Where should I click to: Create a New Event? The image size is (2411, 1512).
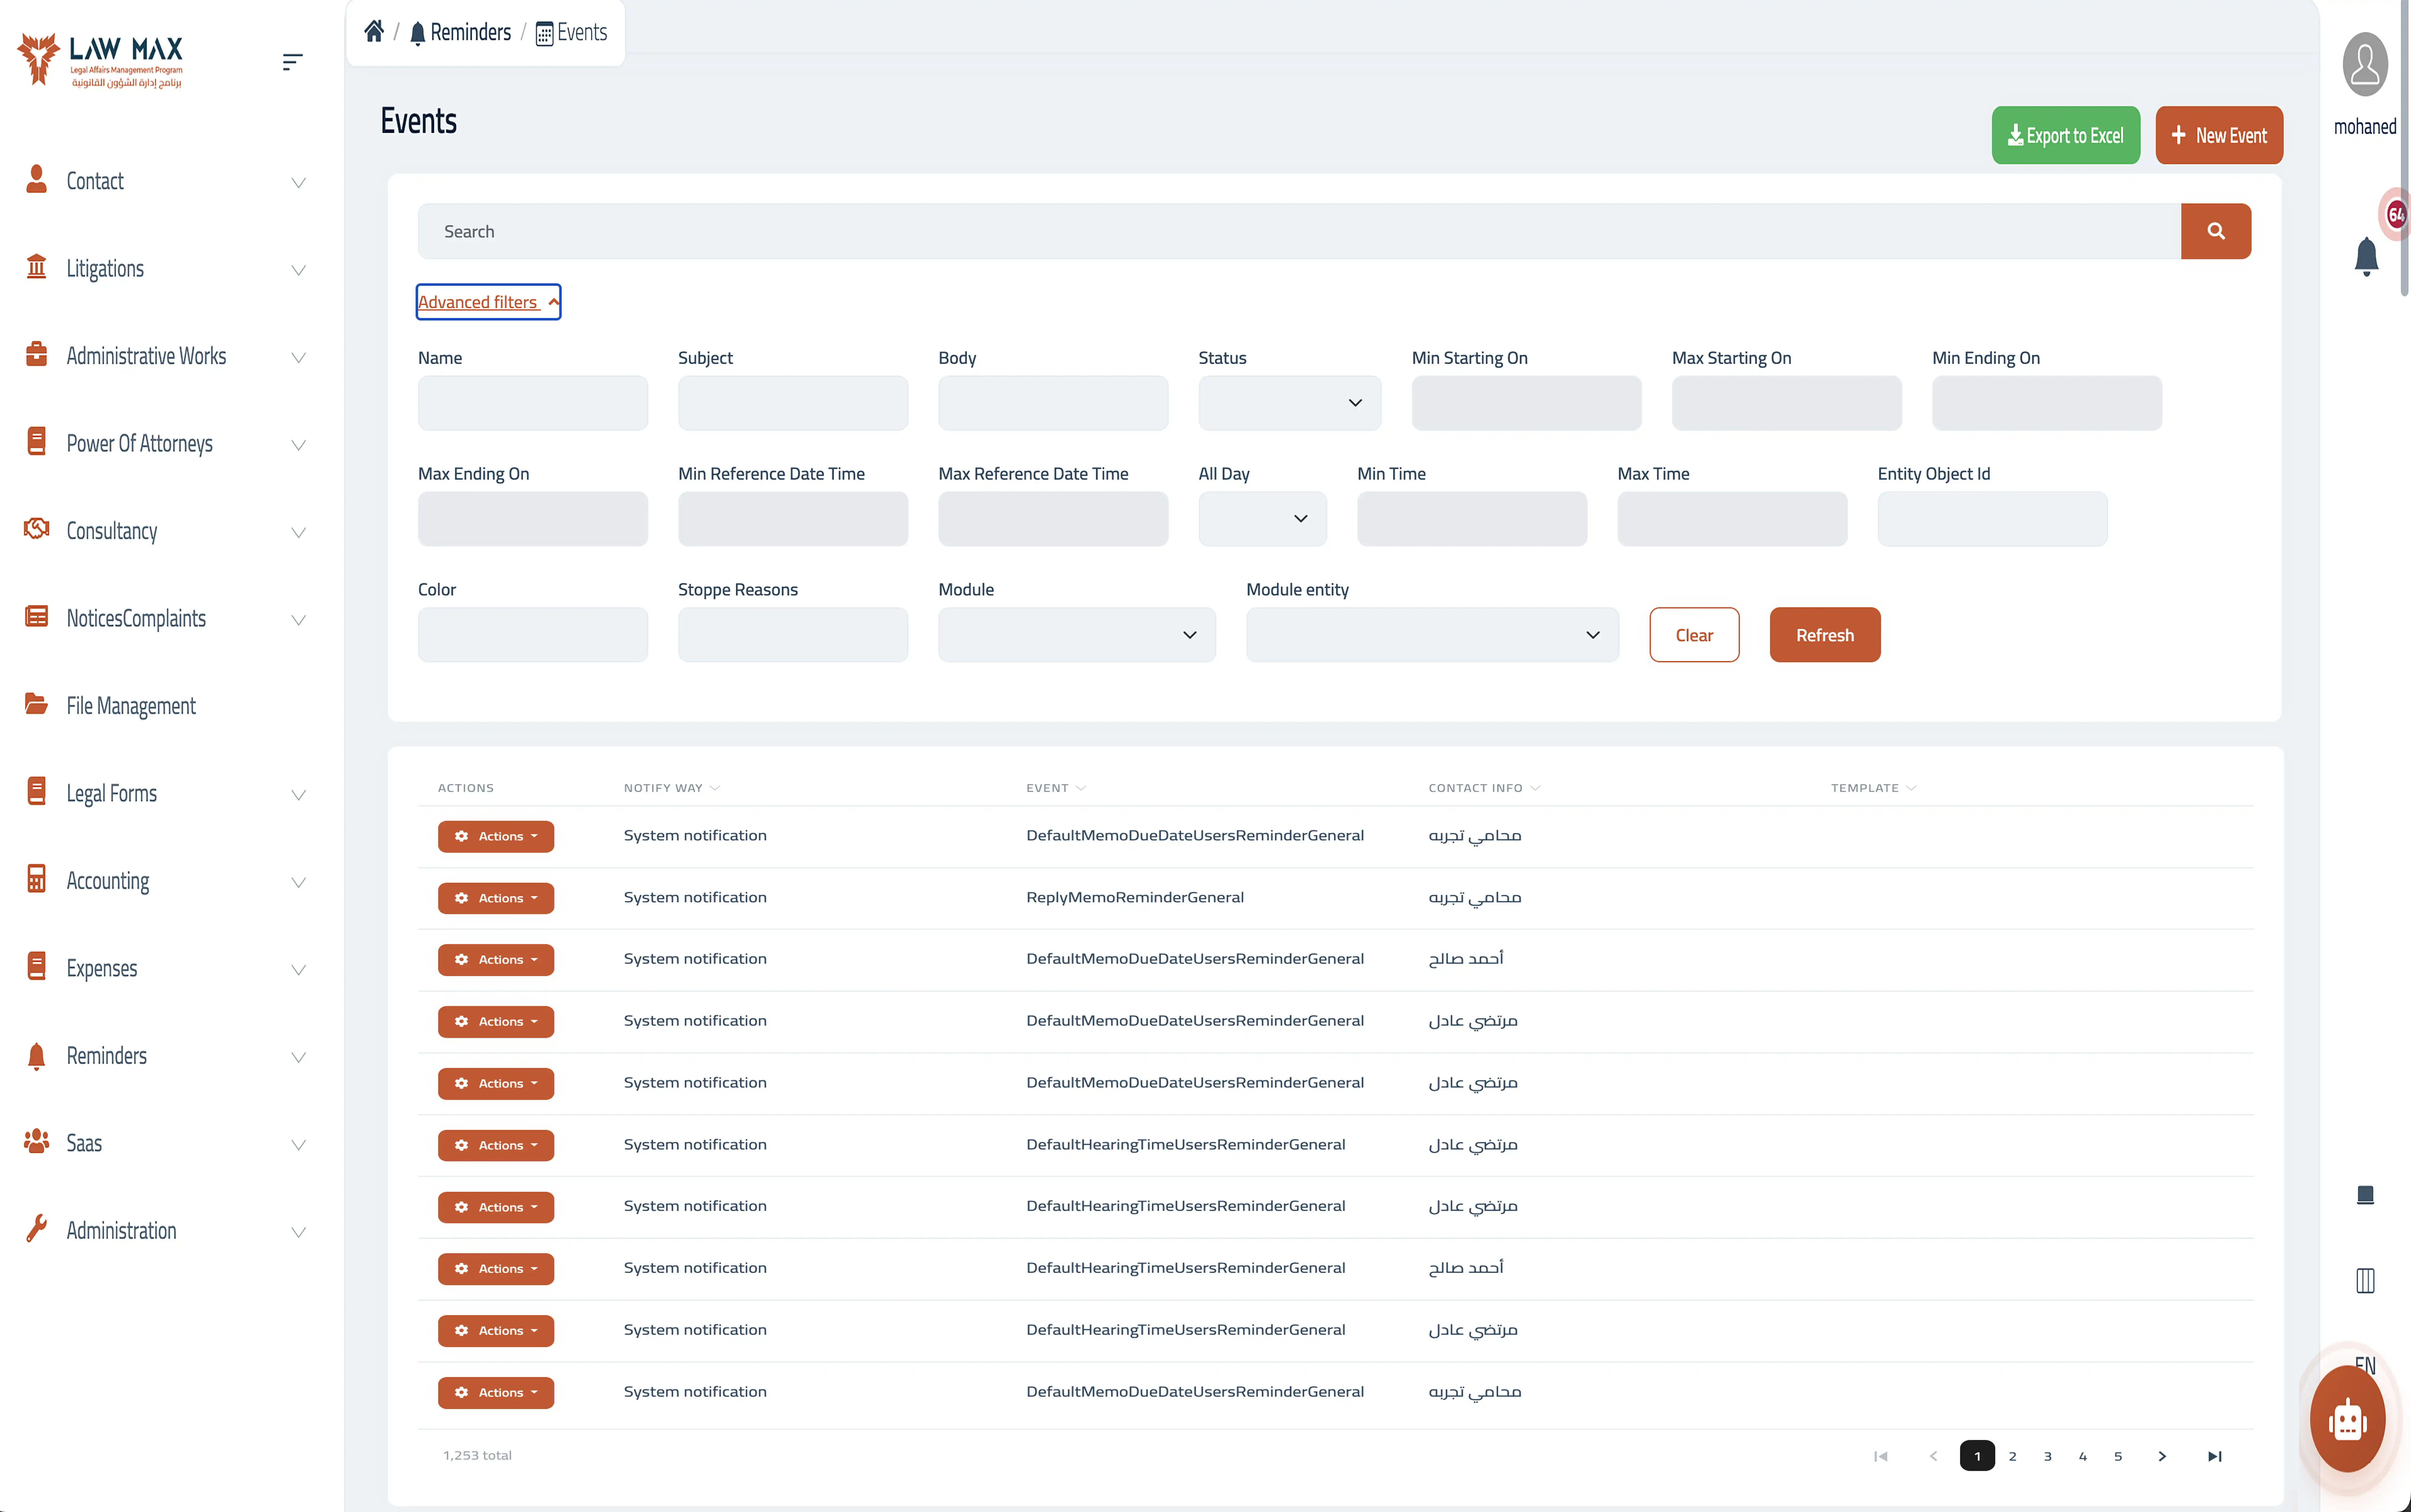click(x=2219, y=135)
